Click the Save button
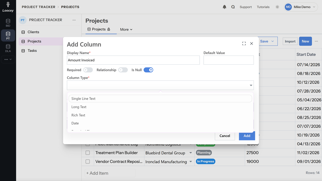322x181 pixels. coord(264,41)
